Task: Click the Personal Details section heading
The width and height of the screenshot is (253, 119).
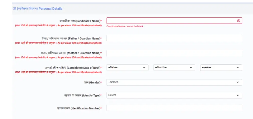Action: pyautogui.click(x=40, y=9)
